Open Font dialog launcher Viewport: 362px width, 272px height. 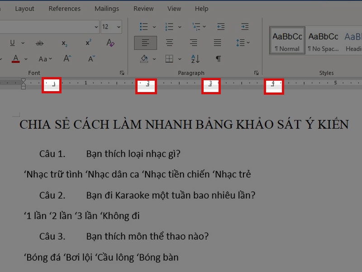[122, 73]
